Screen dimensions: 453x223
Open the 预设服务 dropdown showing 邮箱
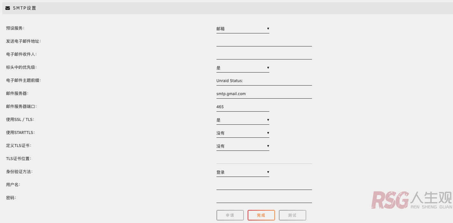pyautogui.click(x=243, y=29)
